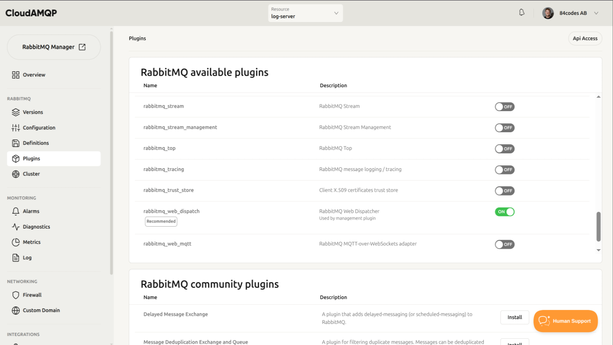Click the Firewall shield icon
This screenshot has width=613, height=345.
(x=16, y=295)
